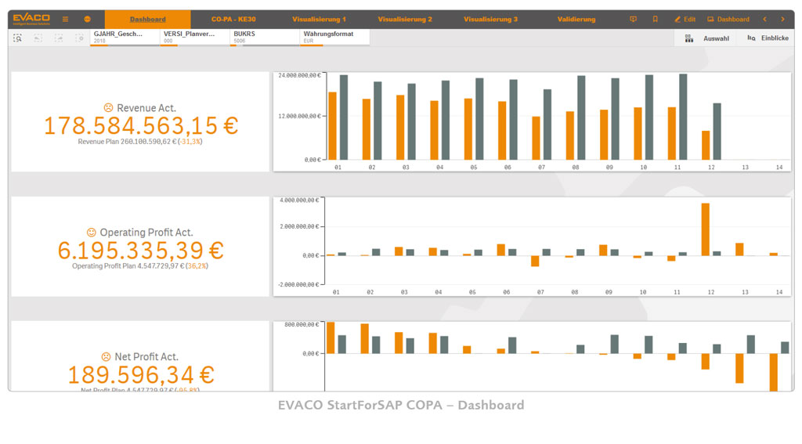Click the Revenue Plan comparison text

tap(140, 142)
